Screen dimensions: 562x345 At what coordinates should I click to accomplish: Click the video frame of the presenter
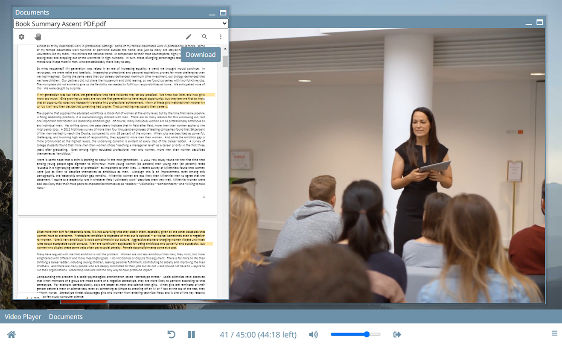[387, 166]
